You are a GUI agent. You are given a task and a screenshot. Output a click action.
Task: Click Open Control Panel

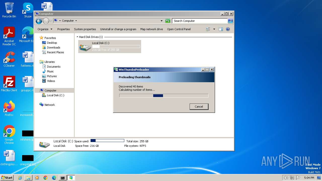pos(179,29)
